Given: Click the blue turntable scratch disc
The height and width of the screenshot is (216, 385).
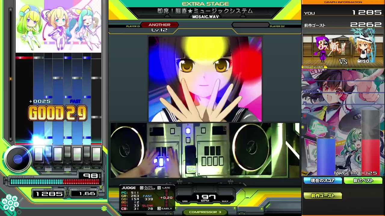Looking at the screenshot, I should coord(17,159).
